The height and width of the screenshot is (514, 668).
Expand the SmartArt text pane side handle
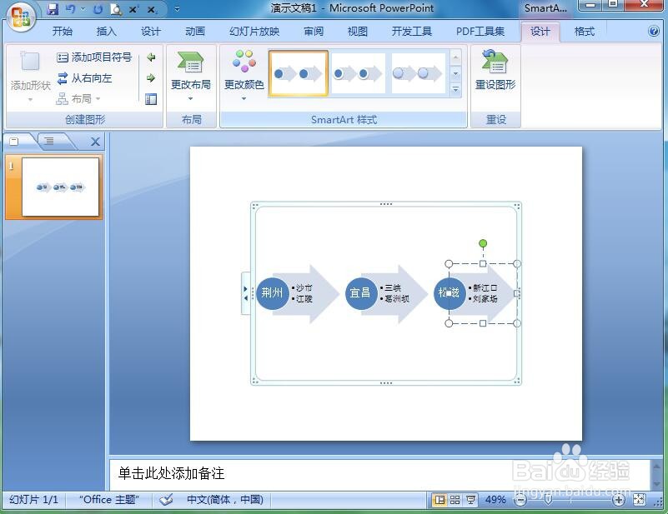(245, 293)
